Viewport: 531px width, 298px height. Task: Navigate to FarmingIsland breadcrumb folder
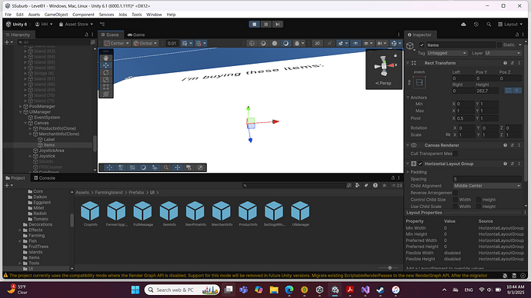pos(109,193)
